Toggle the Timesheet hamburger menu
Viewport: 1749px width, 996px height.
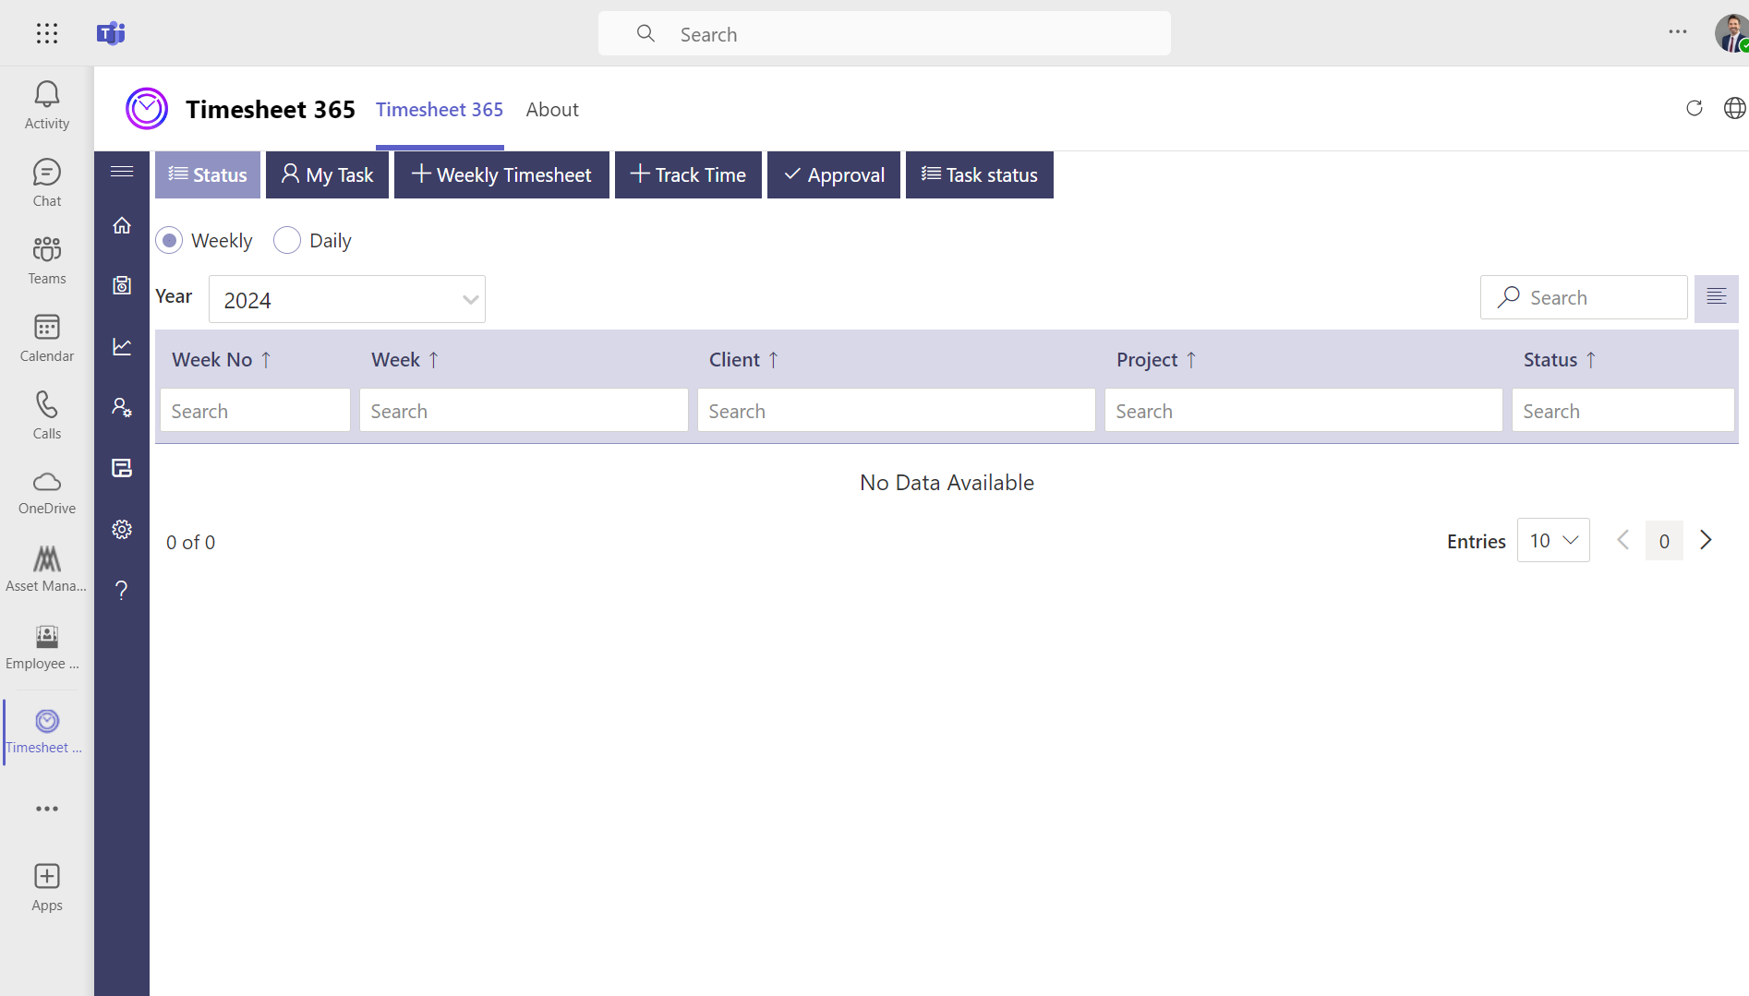(x=122, y=172)
